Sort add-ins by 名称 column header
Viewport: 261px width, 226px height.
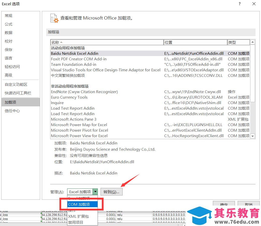107,42
